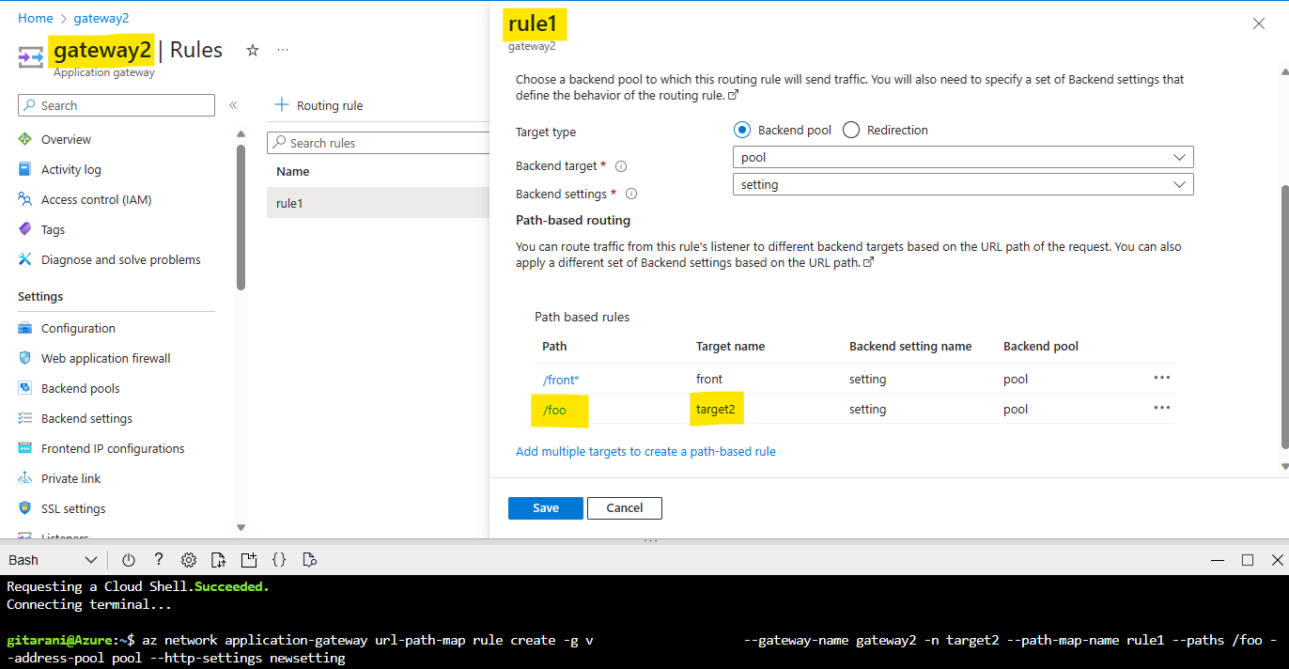Close the rule1 panel with the X
The height and width of the screenshot is (669, 1289).
click(1259, 23)
